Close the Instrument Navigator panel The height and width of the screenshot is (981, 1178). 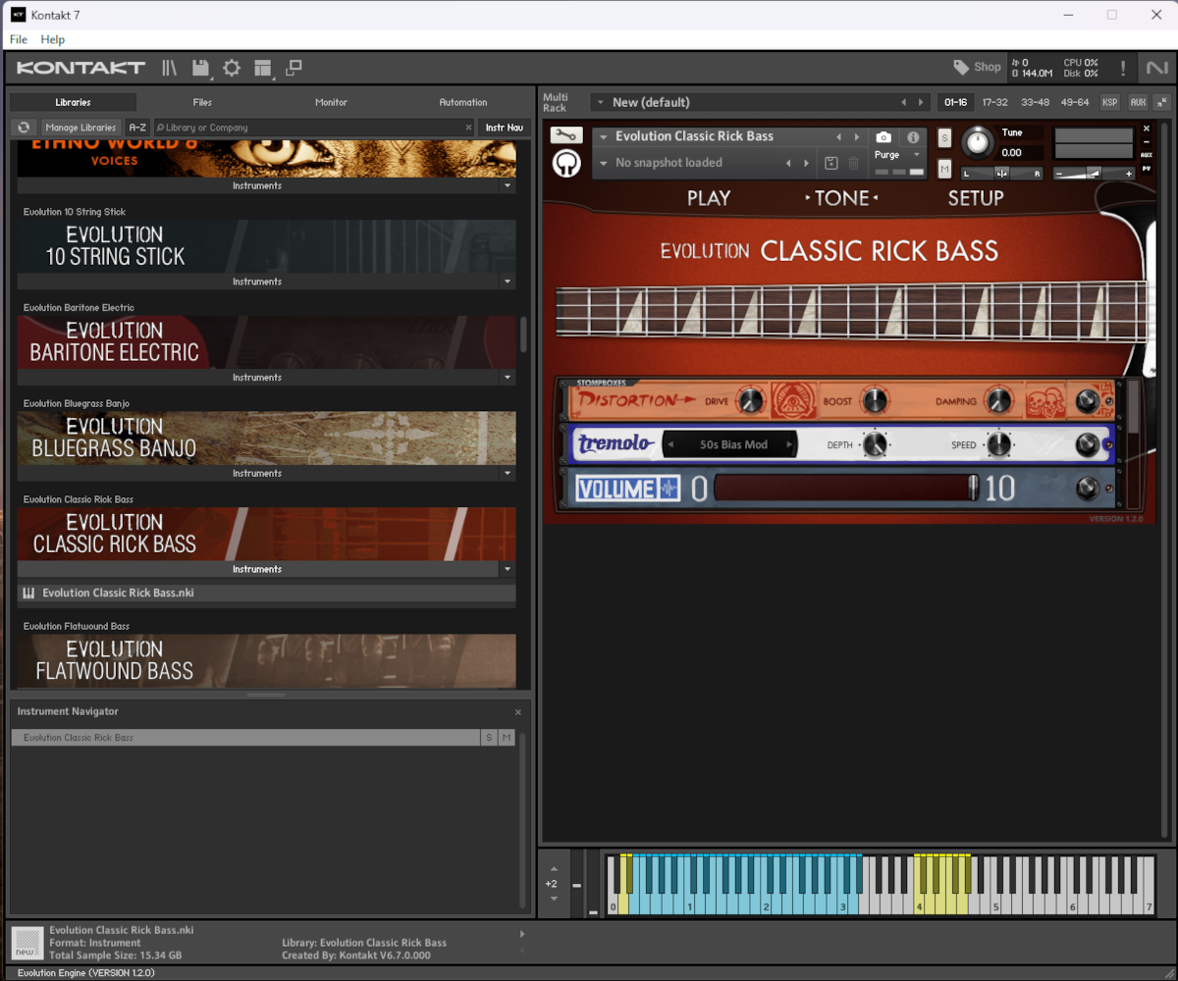518,712
